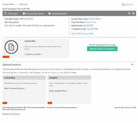Open the Success Plan Library menu item
The width and height of the screenshot is (138, 123).
35,14
